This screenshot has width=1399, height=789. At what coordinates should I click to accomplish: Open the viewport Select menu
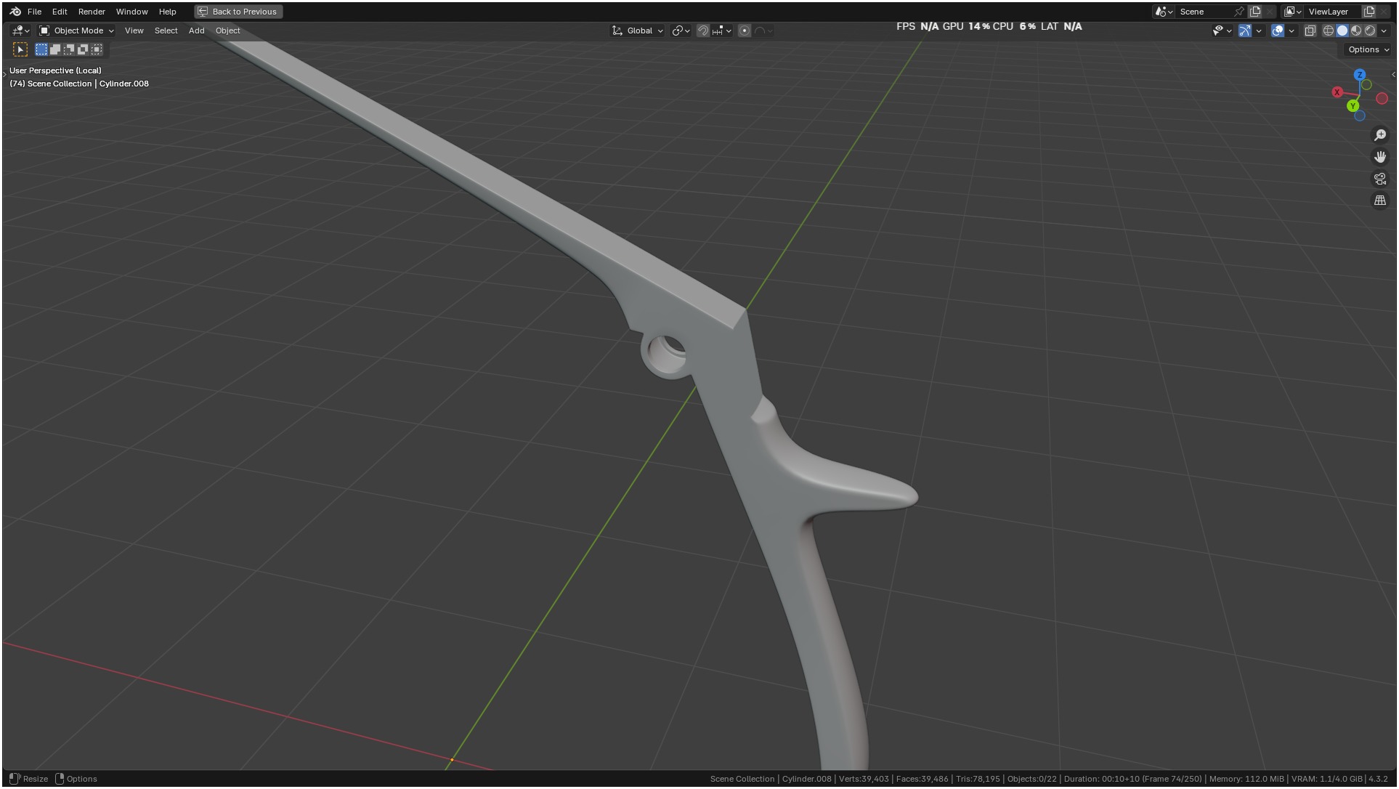click(x=166, y=31)
